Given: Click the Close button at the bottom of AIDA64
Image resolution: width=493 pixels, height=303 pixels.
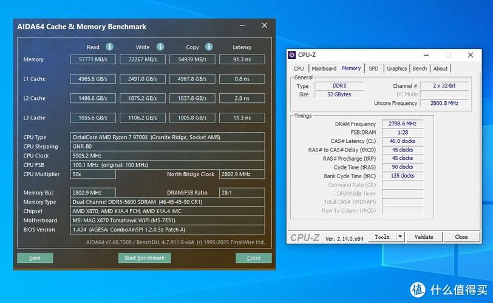Looking at the screenshot, I should 253,258.
